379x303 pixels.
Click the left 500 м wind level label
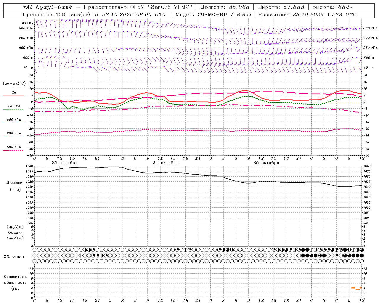point(28,58)
